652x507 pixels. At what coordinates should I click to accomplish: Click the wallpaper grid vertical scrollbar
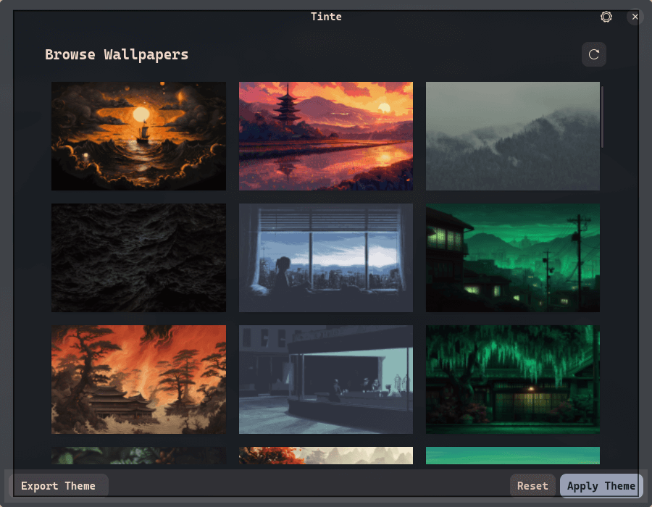tap(602, 116)
